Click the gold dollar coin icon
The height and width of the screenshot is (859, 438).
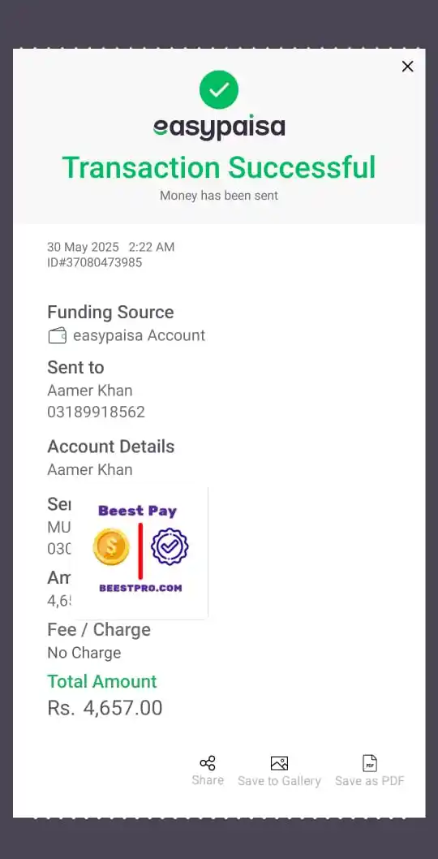(x=111, y=546)
